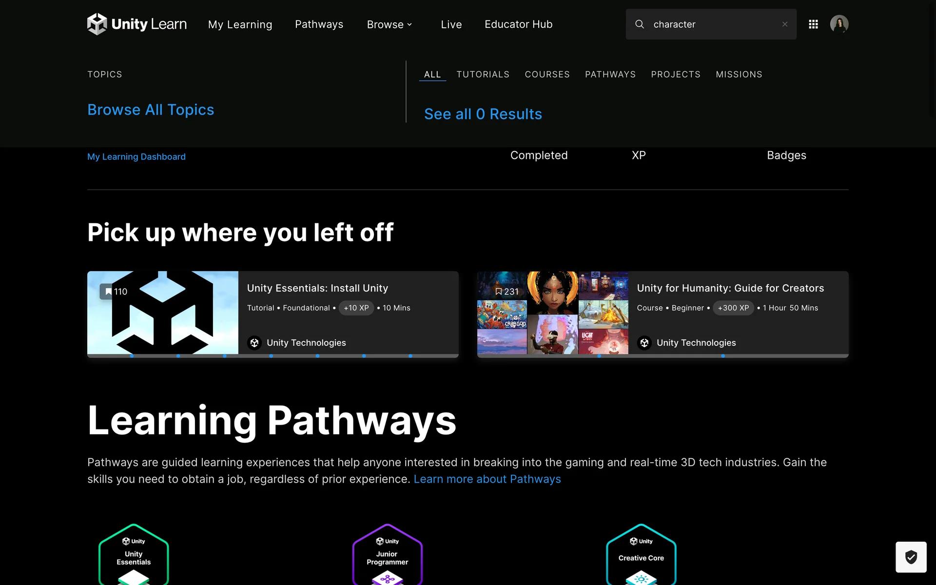Switch to the Tutorials results tab
936x585 pixels.
click(x=483, y=75)
